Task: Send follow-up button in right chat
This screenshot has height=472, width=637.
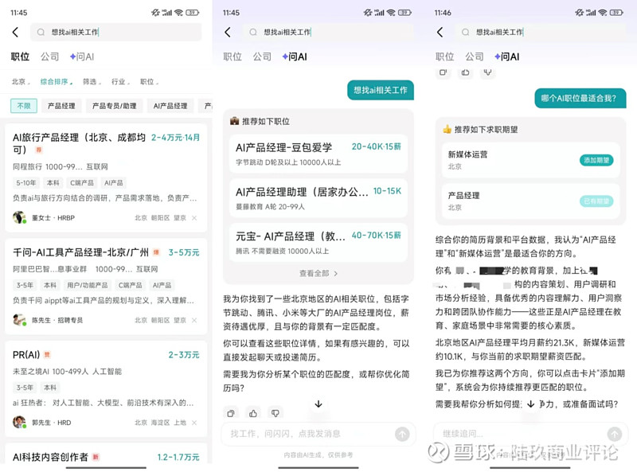Action: click(x=614, y=435)
